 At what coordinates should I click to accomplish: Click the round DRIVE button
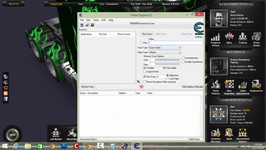tap(12, 135)
